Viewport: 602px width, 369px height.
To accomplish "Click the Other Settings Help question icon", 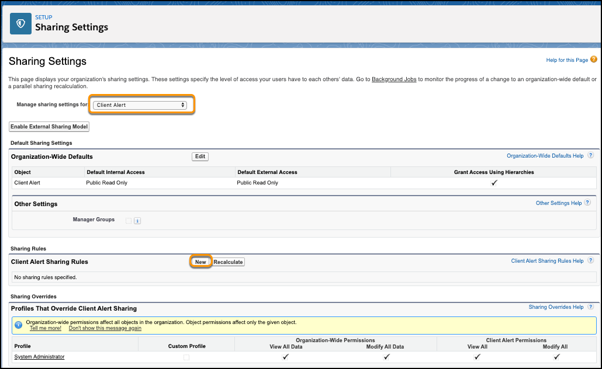I will click(589, 203).
